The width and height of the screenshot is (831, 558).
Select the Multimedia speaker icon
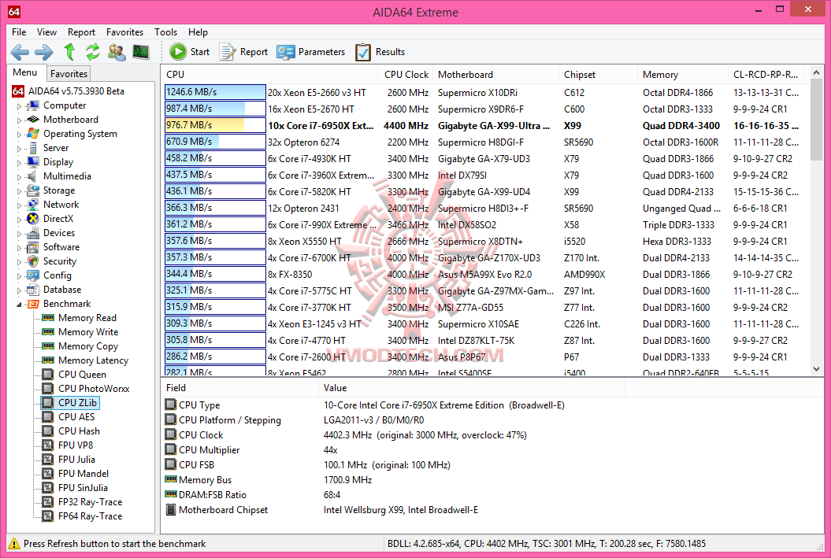tap(33, 176)
